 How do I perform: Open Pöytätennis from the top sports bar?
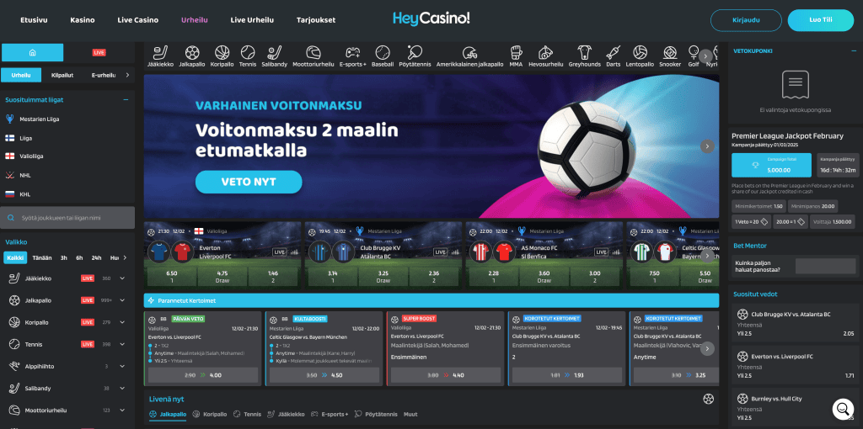tap(415, 56)
